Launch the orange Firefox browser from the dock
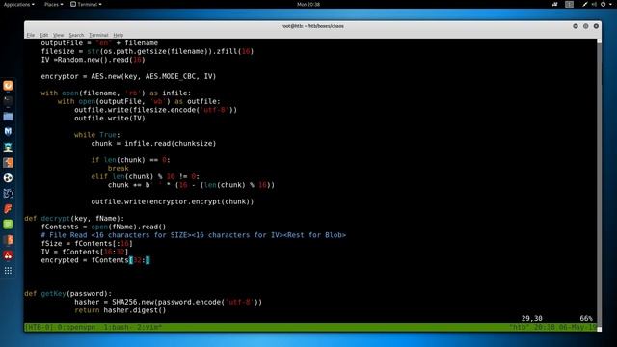Screen dimensions: 617x347 (x=8, y=86)
